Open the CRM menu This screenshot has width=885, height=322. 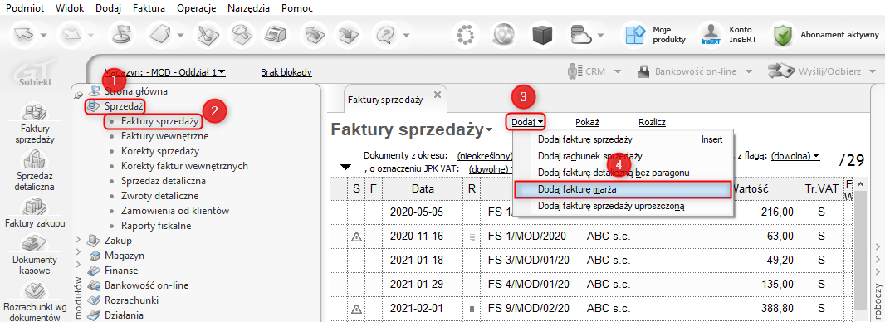pos(594,71)
